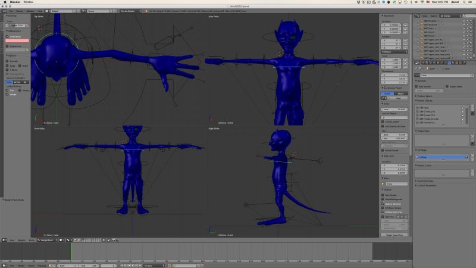Open the World properties tab
The width and height of the screenshot is (476, 268).
tap(434, 63)
